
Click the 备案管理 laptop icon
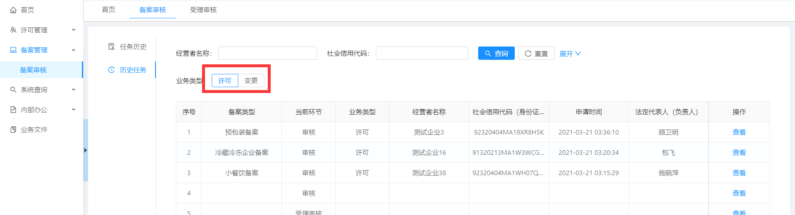13,50
